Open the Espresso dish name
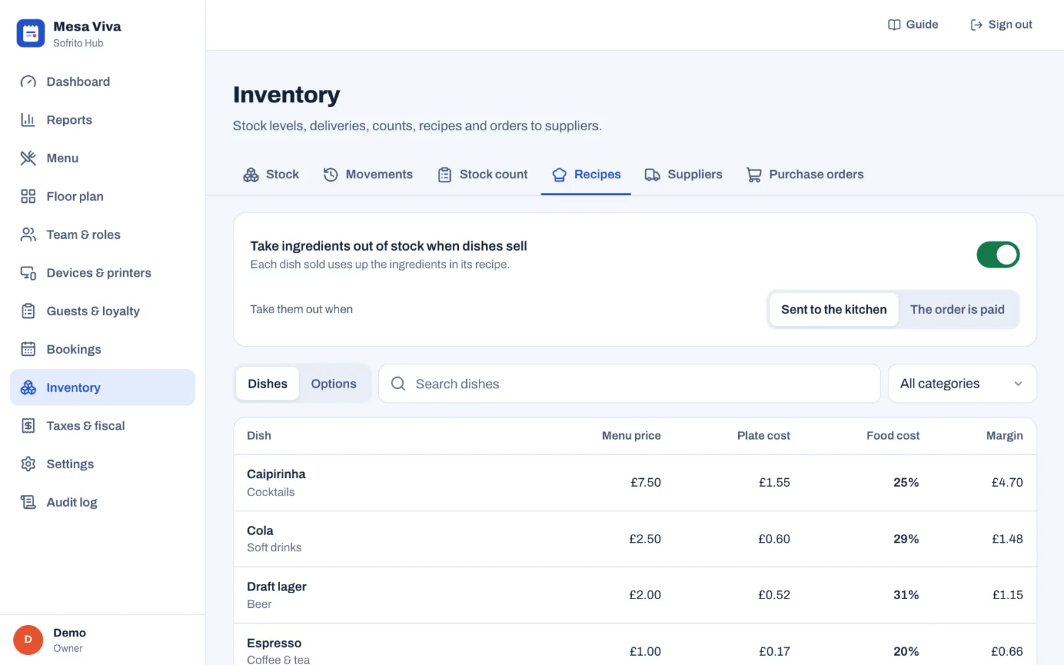Viewport: 1064px width, 665px height. (x=274, y=643)
